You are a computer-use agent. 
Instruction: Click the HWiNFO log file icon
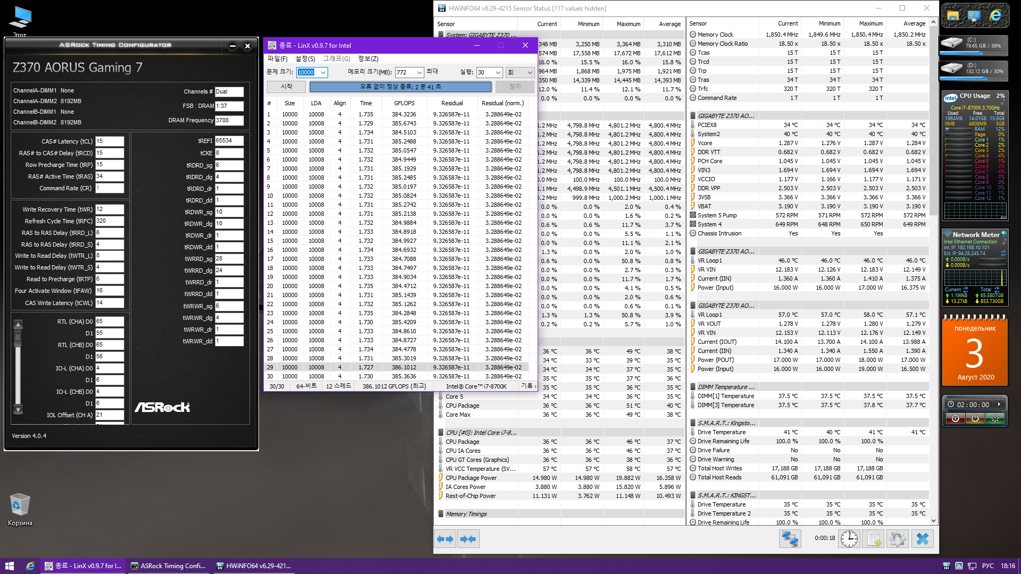874,539
